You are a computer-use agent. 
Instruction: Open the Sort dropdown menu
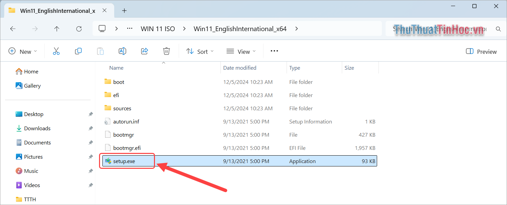tap(200, 51)
